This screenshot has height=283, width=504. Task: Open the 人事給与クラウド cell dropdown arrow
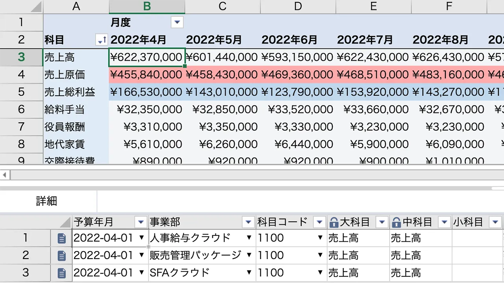tap(249, 238)
